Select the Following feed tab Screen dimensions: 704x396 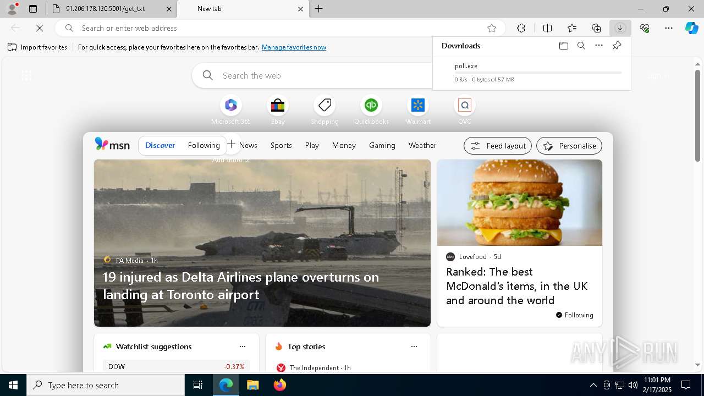[204, 145]
